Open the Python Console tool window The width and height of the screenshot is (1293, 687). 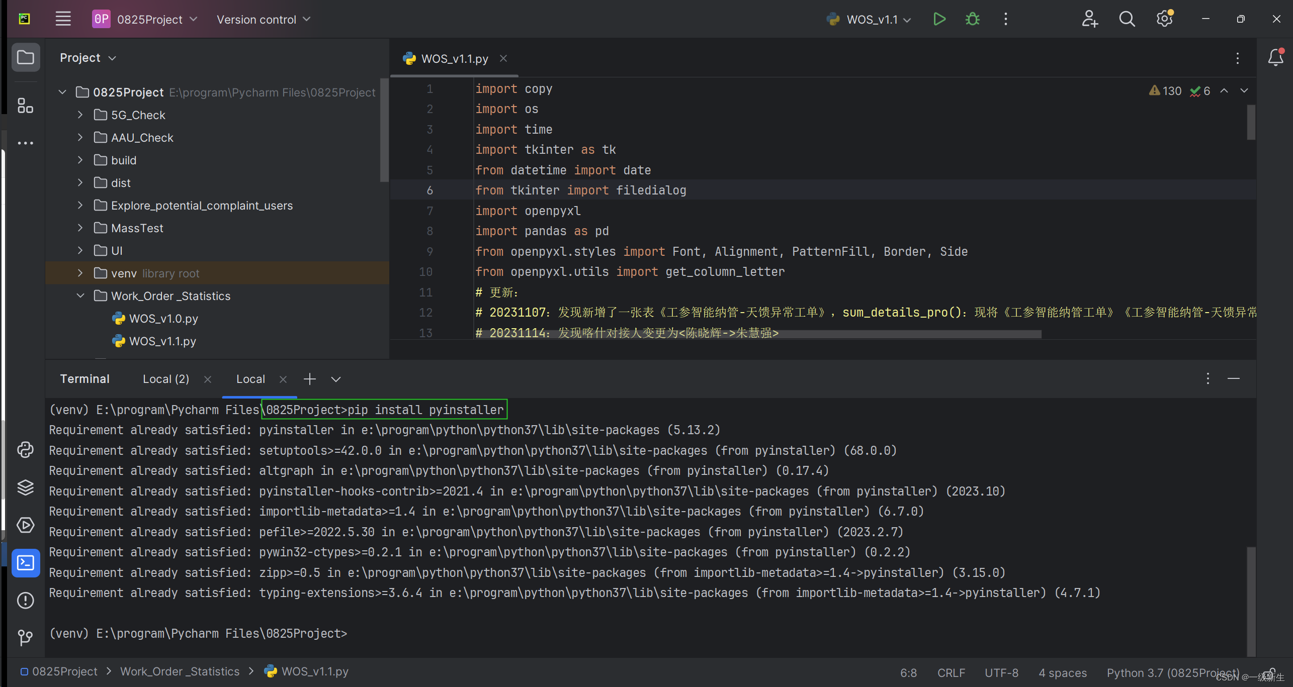point(26,449)
